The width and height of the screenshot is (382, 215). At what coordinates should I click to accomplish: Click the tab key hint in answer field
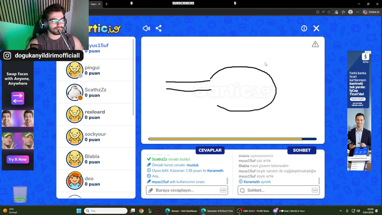pos(223,190)
